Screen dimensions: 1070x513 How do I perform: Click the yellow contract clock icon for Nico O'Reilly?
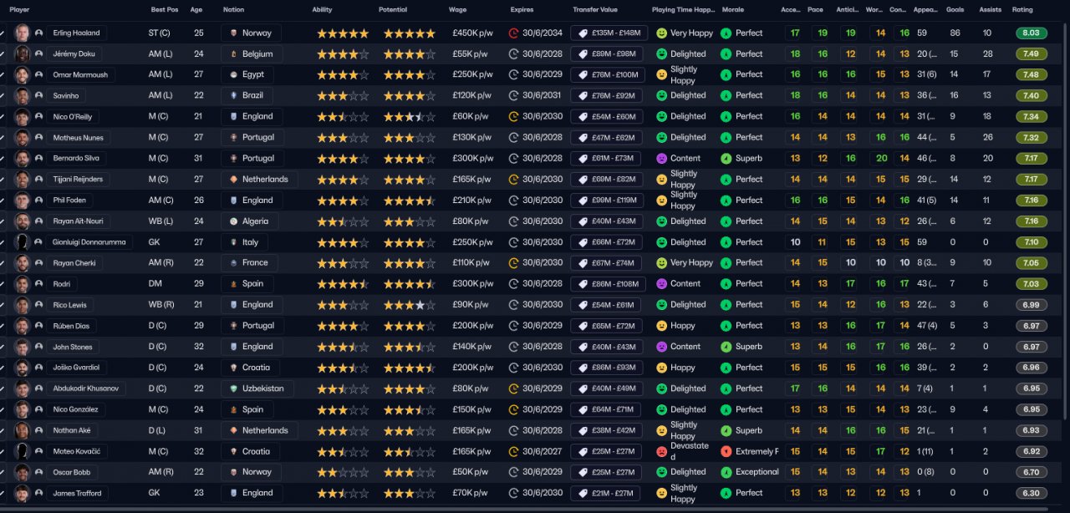[x=513, y=116]
